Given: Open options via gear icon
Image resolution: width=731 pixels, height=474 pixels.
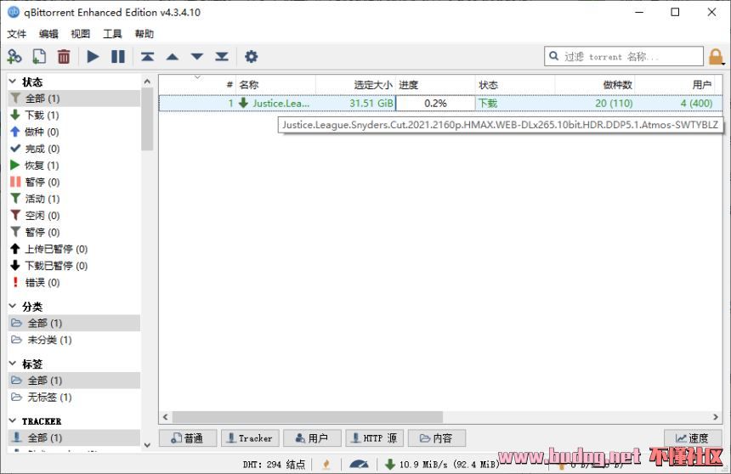Looking at the screenshot, I should point(252,57).
